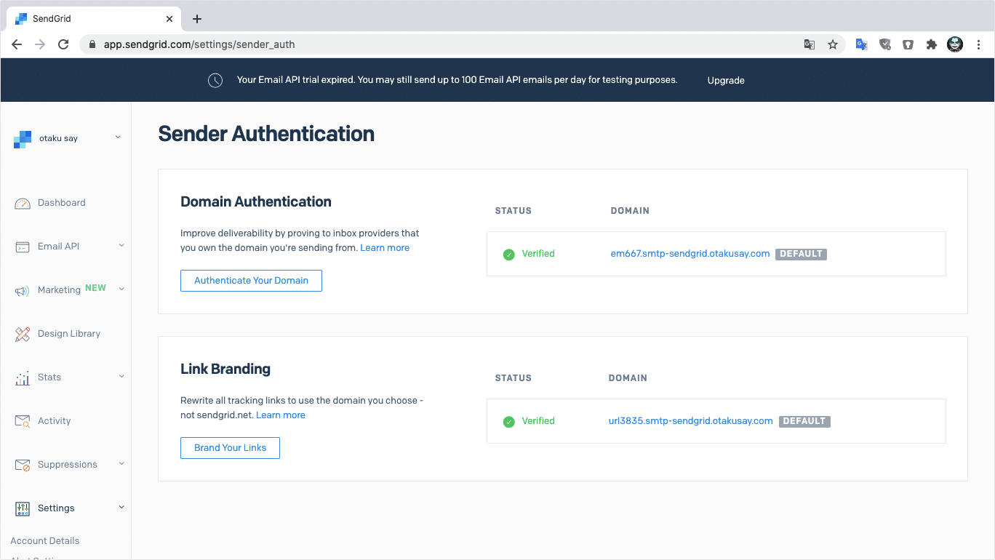This screenshot has width=995, height=560.
Task: Click the Domain Authentication section title
Action: click(x=256, y=202)
